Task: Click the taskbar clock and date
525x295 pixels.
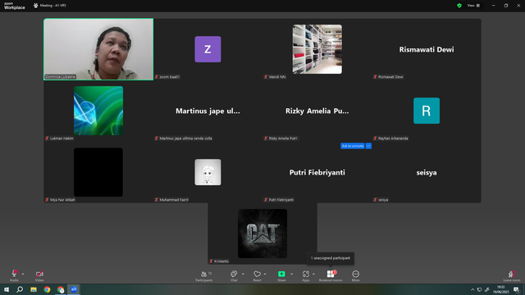Action: 500,289
